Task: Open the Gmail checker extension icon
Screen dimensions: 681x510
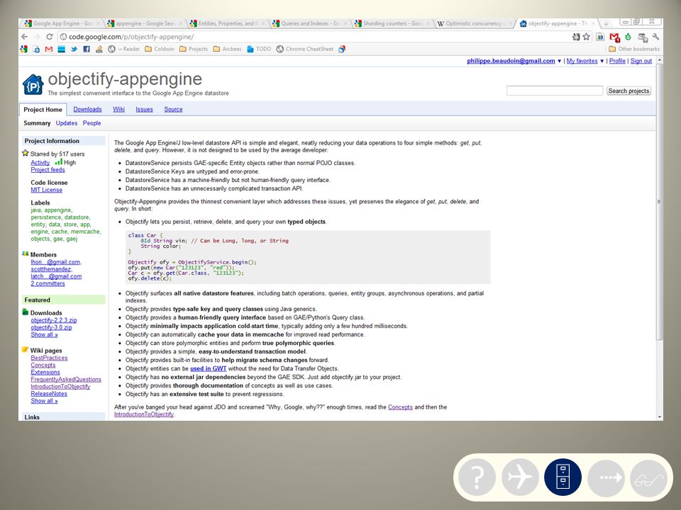Action: (x=614, y=38)
